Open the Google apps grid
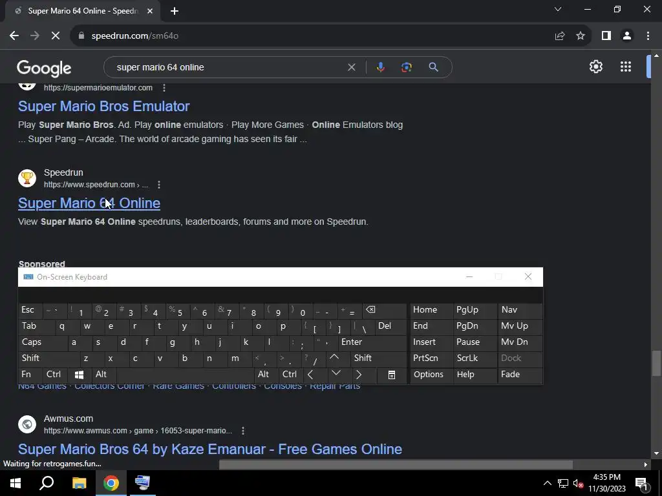This screenshot has height=496, width=662. coord(626,67)
